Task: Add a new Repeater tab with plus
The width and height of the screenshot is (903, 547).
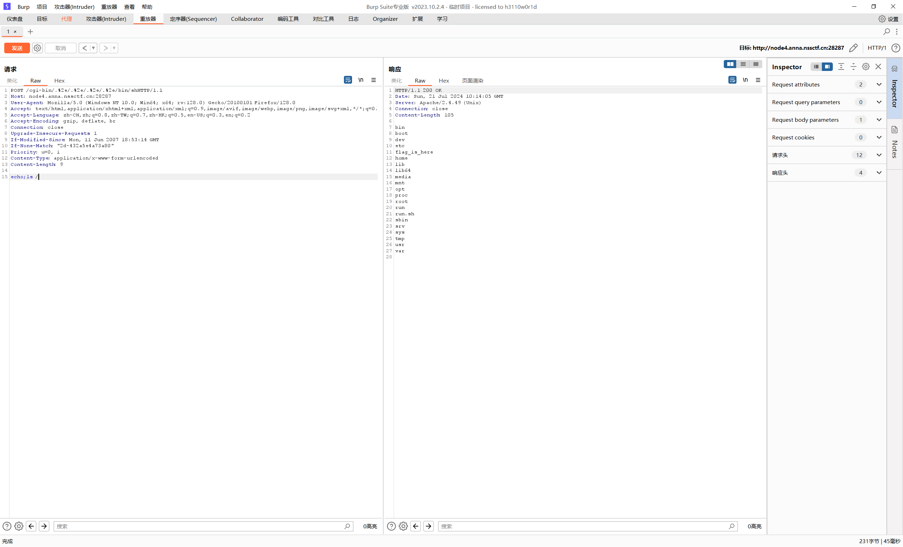Action: 30,32
